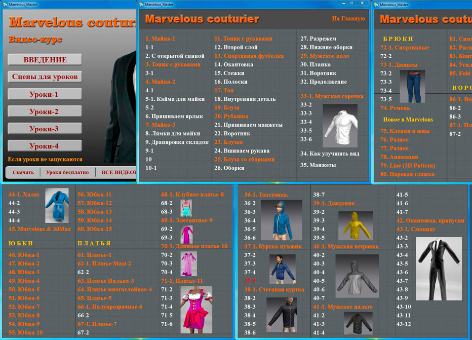The height and width of the screenshot is (340, 472).
Task: Open 80. Паровая глажка
Action: (407, 174)
